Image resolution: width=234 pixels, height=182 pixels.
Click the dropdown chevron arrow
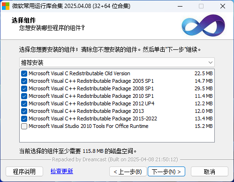click(211, 63)
